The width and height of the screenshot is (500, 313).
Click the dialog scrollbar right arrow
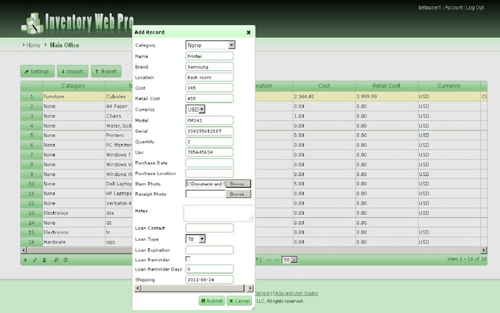pyautogui.click(x=250, y=288)
